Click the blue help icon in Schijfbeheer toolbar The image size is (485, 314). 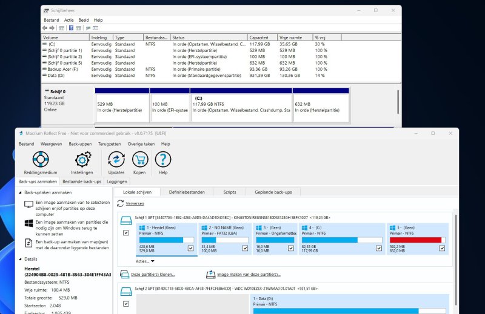click(71, 28)
